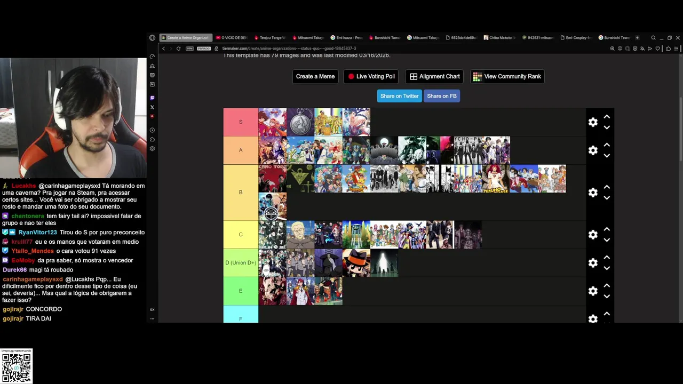Open browser settings gear in sidebar
Screen dimensions: 683x384
click(152, 149)
